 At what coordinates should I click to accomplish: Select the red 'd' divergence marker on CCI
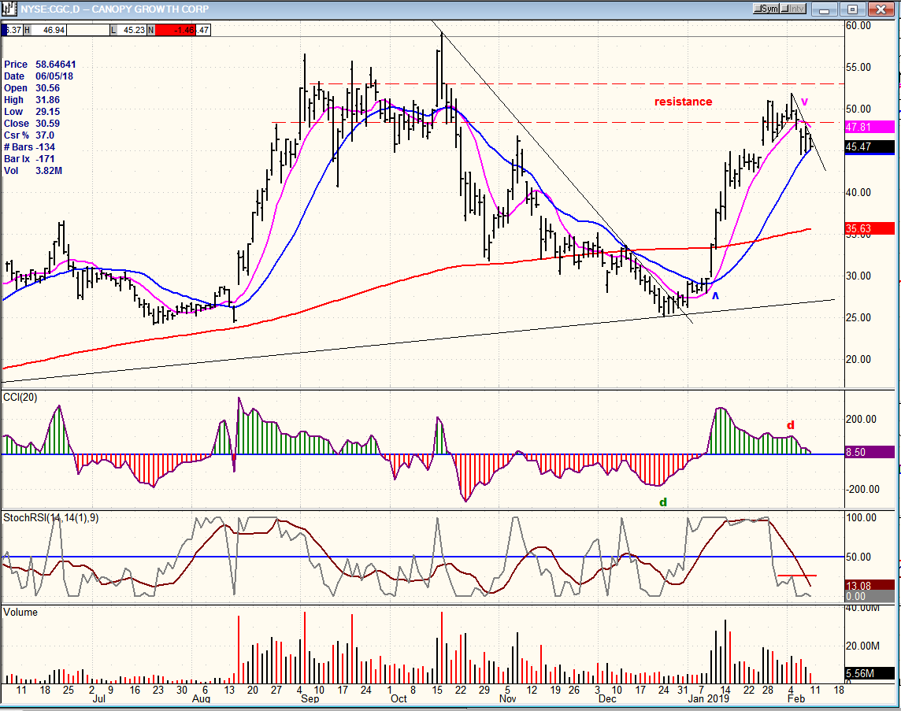click(791, 425)
